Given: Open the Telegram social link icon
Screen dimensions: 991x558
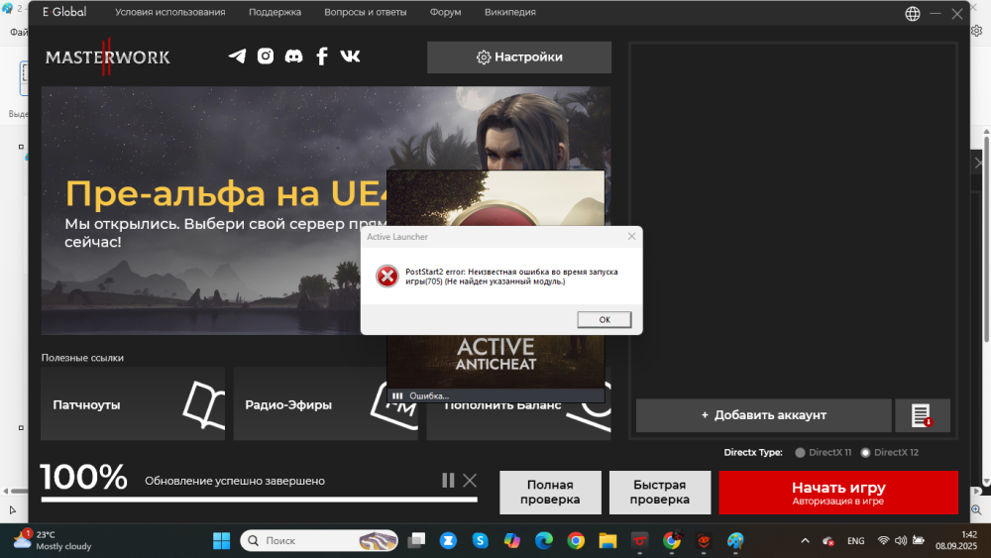Looking at the screenshot, I should tap(237, 56).
